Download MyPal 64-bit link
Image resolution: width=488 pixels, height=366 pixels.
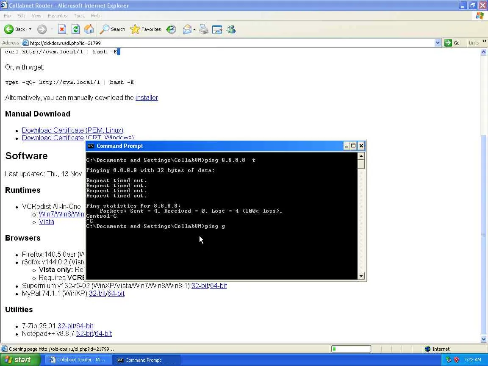click(x=116, y=294)
